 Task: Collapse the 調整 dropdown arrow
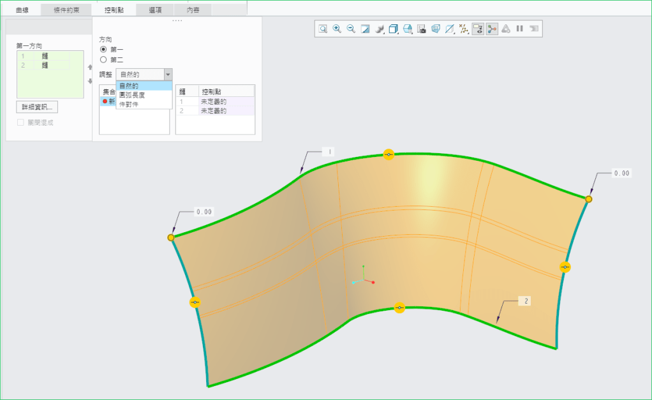point(168,75)
